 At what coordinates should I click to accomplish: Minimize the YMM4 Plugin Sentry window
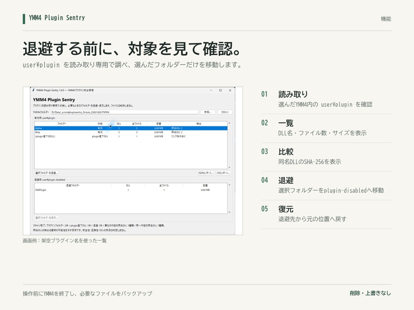(211, 90)
